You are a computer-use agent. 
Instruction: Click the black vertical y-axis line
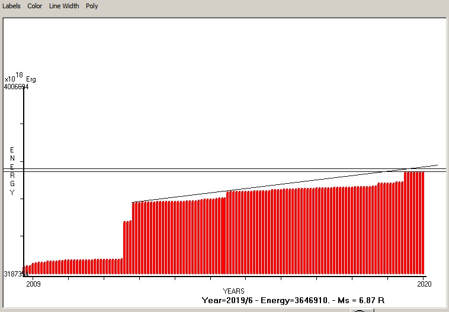[x=24, y=177]
